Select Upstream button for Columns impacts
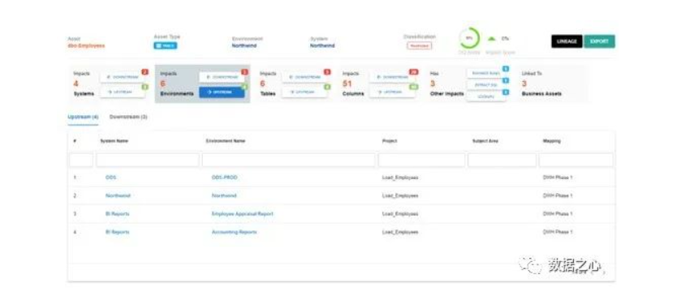Image resolution: width=677 pixels, height=300 pixels. [x=392, y=92]
